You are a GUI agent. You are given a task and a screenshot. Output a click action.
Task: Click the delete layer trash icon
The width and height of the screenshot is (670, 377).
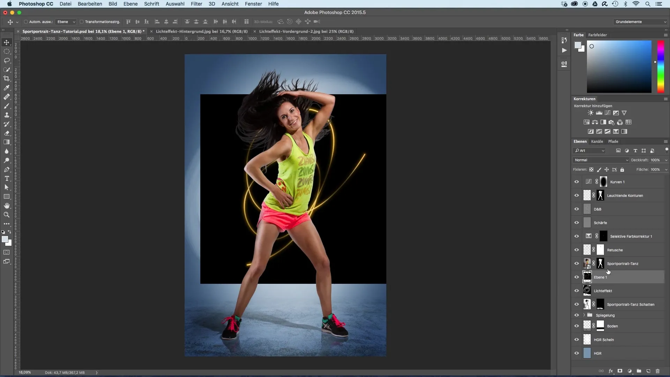pos(658,371)
